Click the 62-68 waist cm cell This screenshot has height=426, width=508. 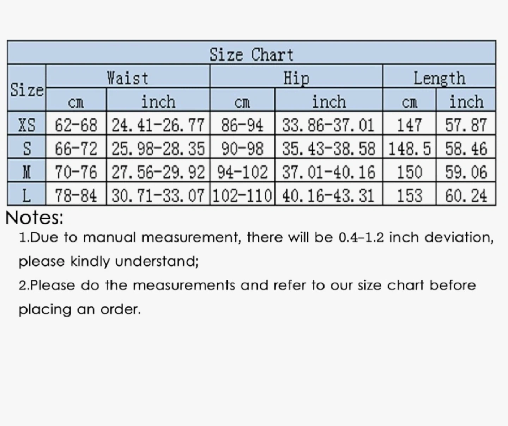[76, 125]
